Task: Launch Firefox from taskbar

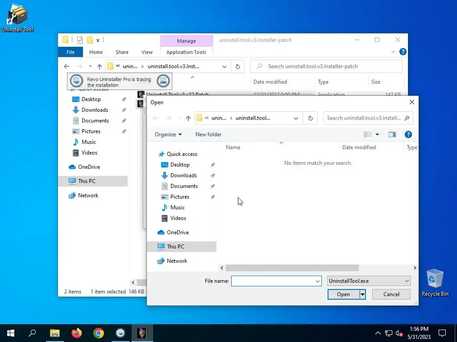Action: pyautogui.click(x=77, y=333)
